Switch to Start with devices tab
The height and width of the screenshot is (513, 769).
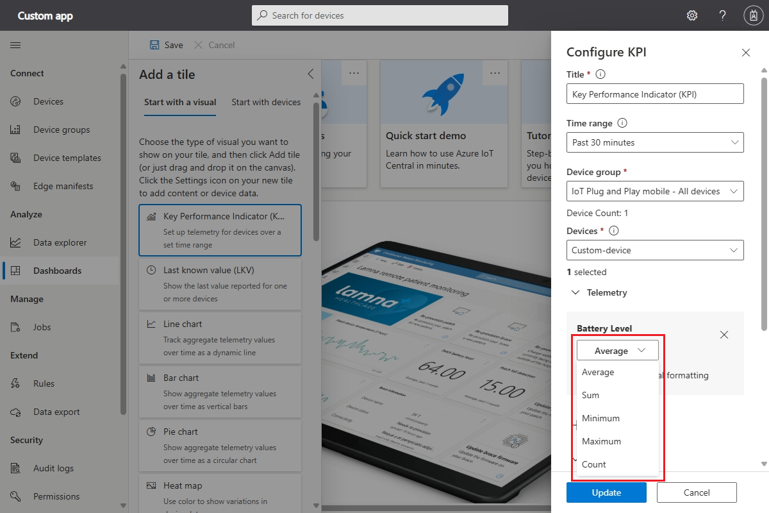pyautogui.click(x=266, y=102)
